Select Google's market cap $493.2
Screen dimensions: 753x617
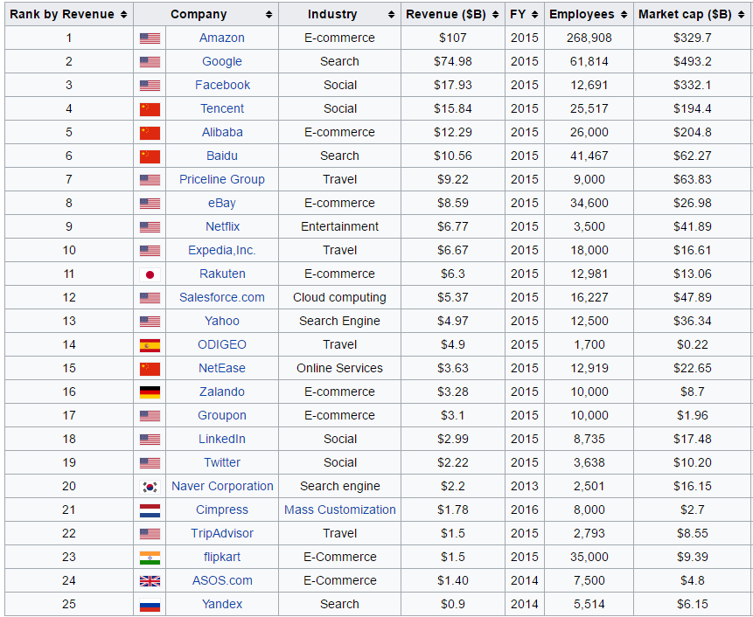[x=692, y=61]
